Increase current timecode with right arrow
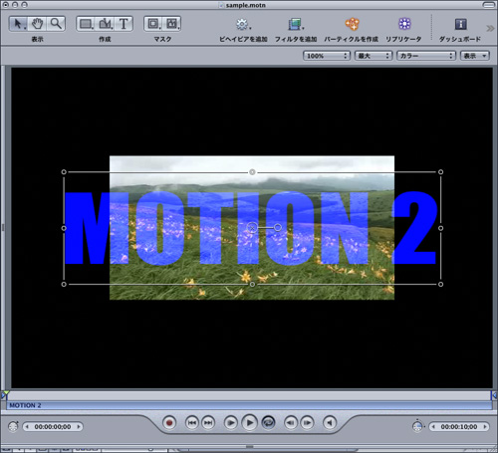Viewport: 498px width, 453px height. pyautogui.click(x=79, y=427)
